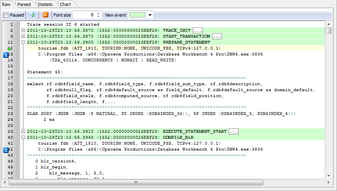This screenshot has height=191, width=337.
Task: Expand the TRACE_INIT event on line 2
Action: pyautogui.click(x=23, y=31)
